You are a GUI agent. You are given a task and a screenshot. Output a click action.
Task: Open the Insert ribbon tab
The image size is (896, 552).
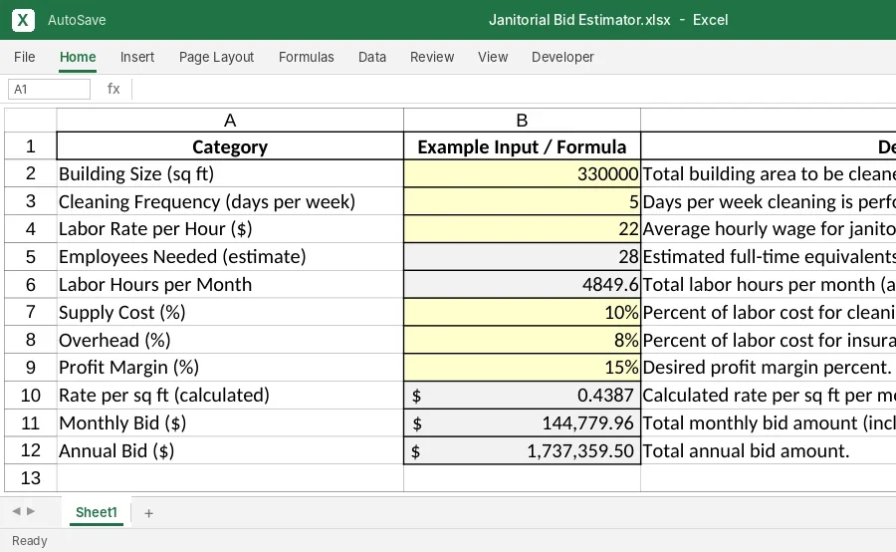point(137,57)
